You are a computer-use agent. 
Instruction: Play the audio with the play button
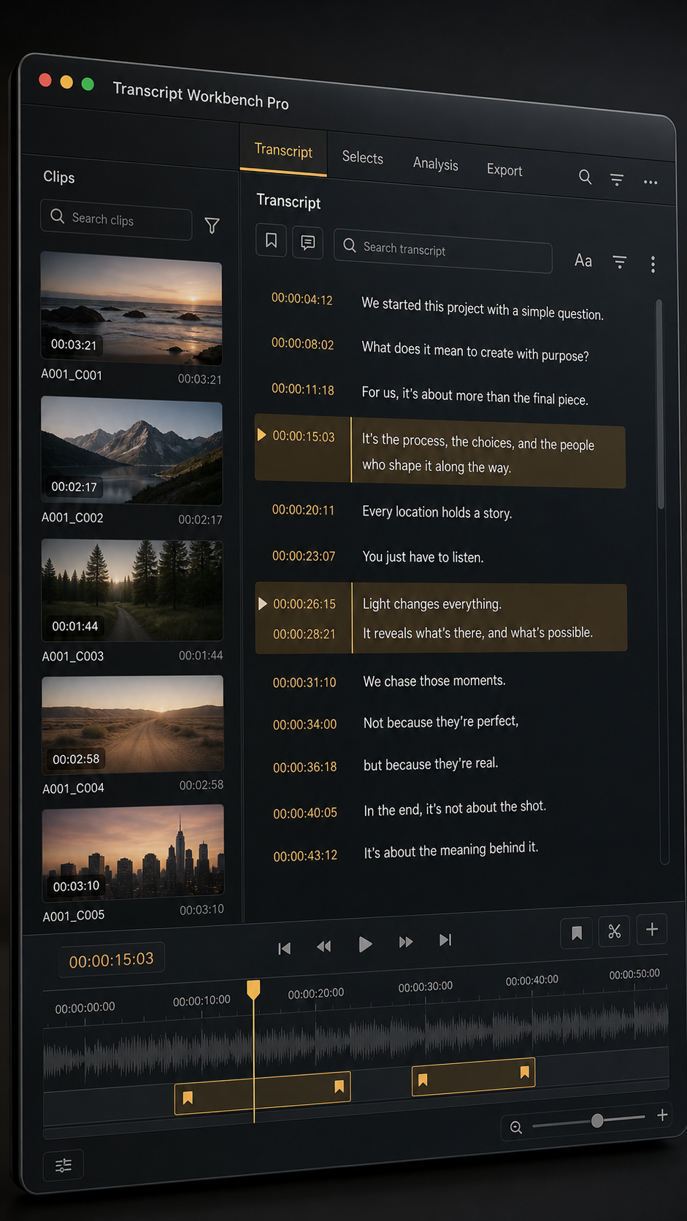(x=365, y=944)
